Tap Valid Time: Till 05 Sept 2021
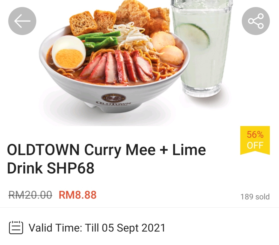The image size is (279, 245). tap(97, 228)
